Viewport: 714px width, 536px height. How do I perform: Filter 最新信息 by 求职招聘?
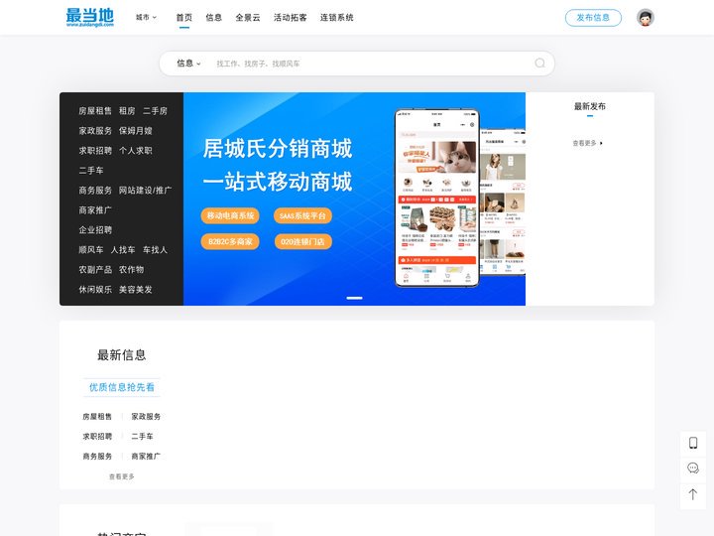tap(97, 436)
